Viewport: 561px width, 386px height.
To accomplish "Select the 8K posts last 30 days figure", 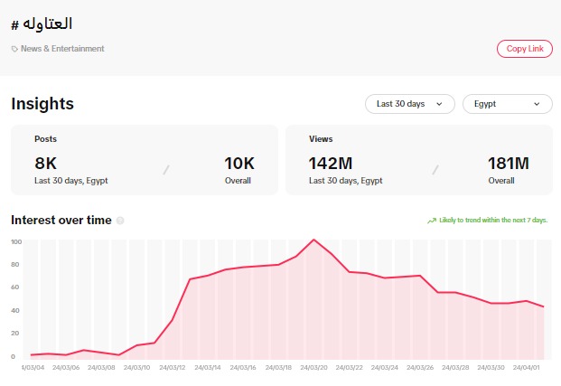I will (x=46, y=164).
